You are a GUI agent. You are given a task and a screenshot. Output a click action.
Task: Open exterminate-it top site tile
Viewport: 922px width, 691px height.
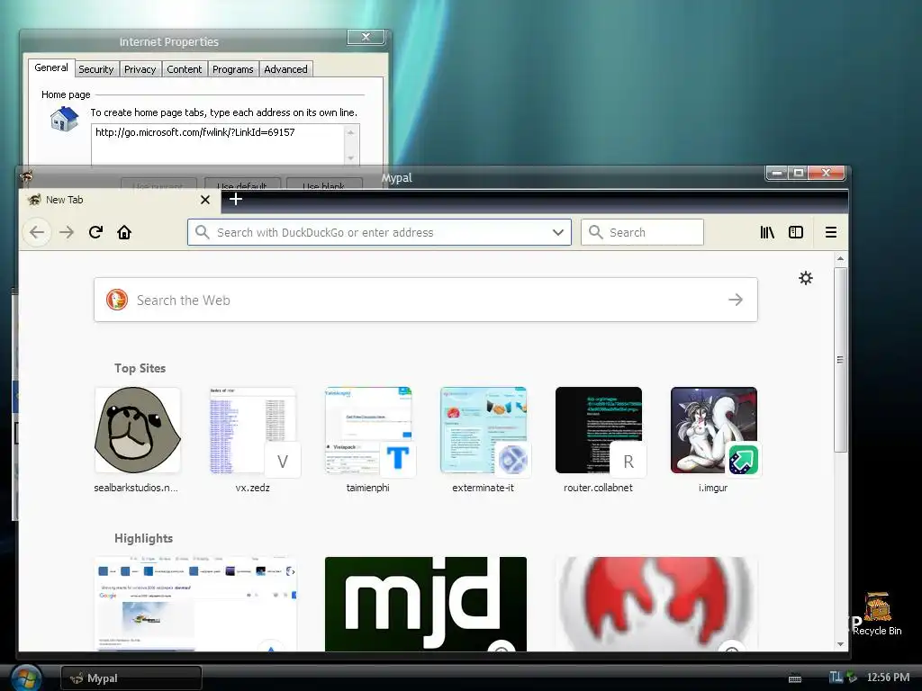483,439
